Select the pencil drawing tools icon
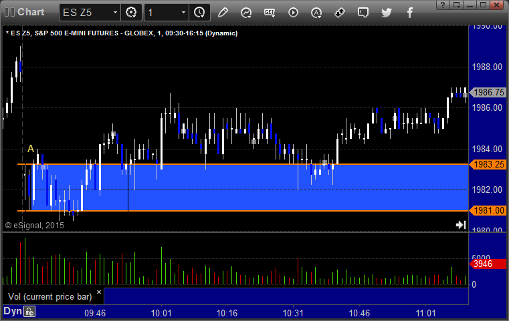The image size is (509, 321). [x=223, y=13]
